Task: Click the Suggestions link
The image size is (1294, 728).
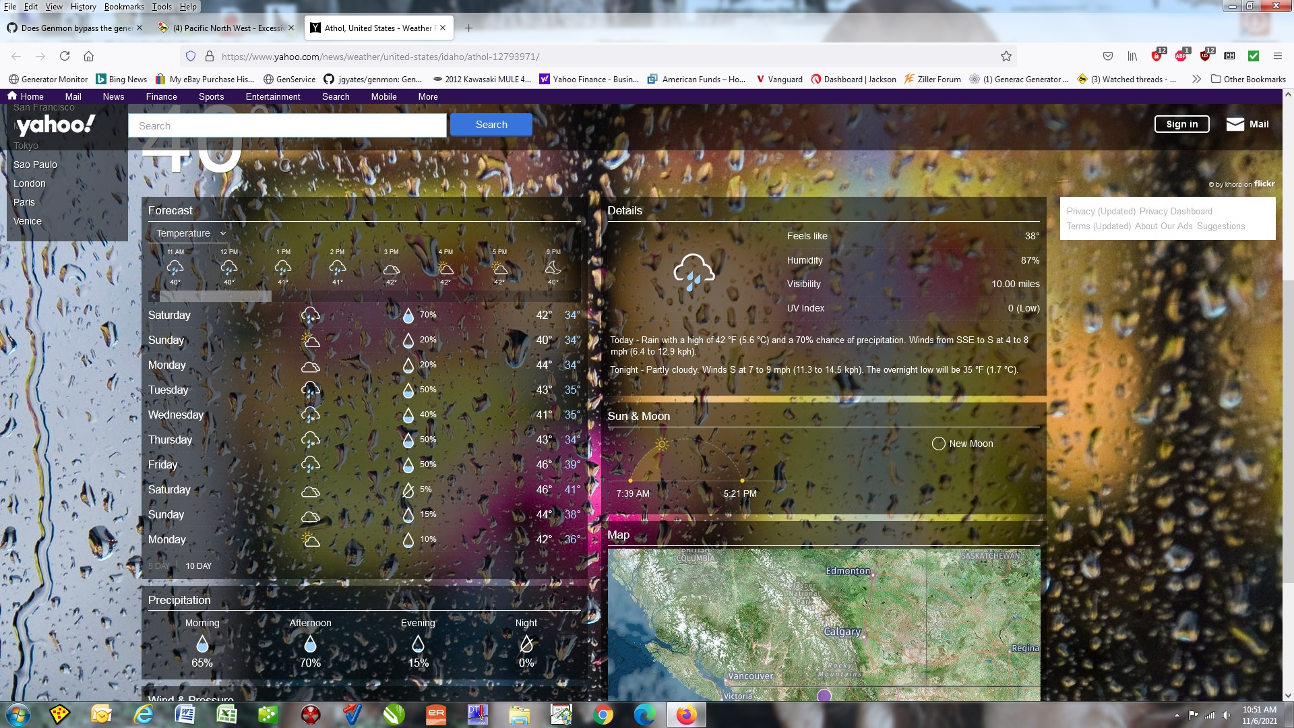Action: pyautogui.click(x=1221, y=226)
